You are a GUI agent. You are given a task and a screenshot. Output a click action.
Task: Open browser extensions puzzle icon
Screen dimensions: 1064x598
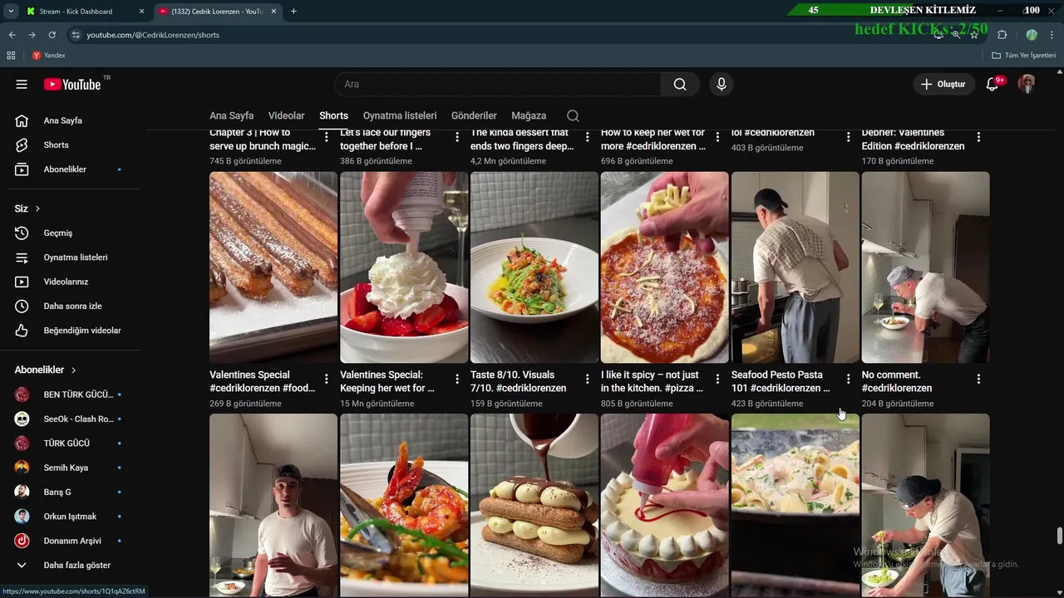click(x=1002, y=35)
